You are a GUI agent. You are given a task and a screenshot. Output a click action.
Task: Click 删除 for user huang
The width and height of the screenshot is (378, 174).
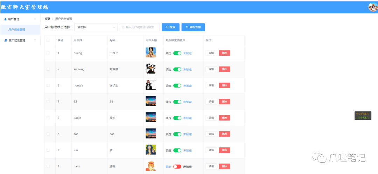coord(224,53)
